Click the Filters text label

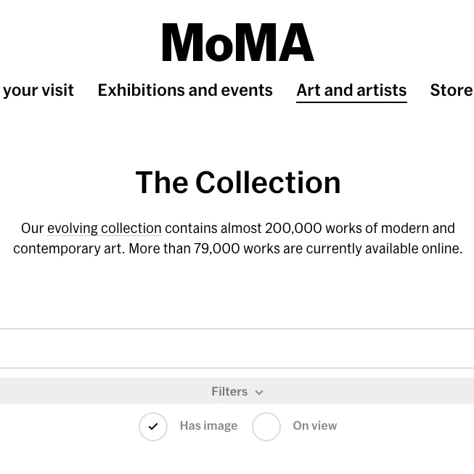[x=229, y=391]
